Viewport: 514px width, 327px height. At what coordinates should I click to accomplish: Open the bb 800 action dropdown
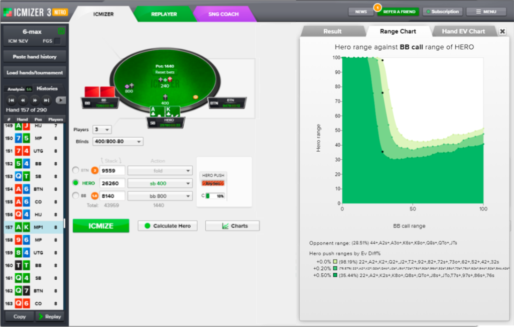coord(160,196)
